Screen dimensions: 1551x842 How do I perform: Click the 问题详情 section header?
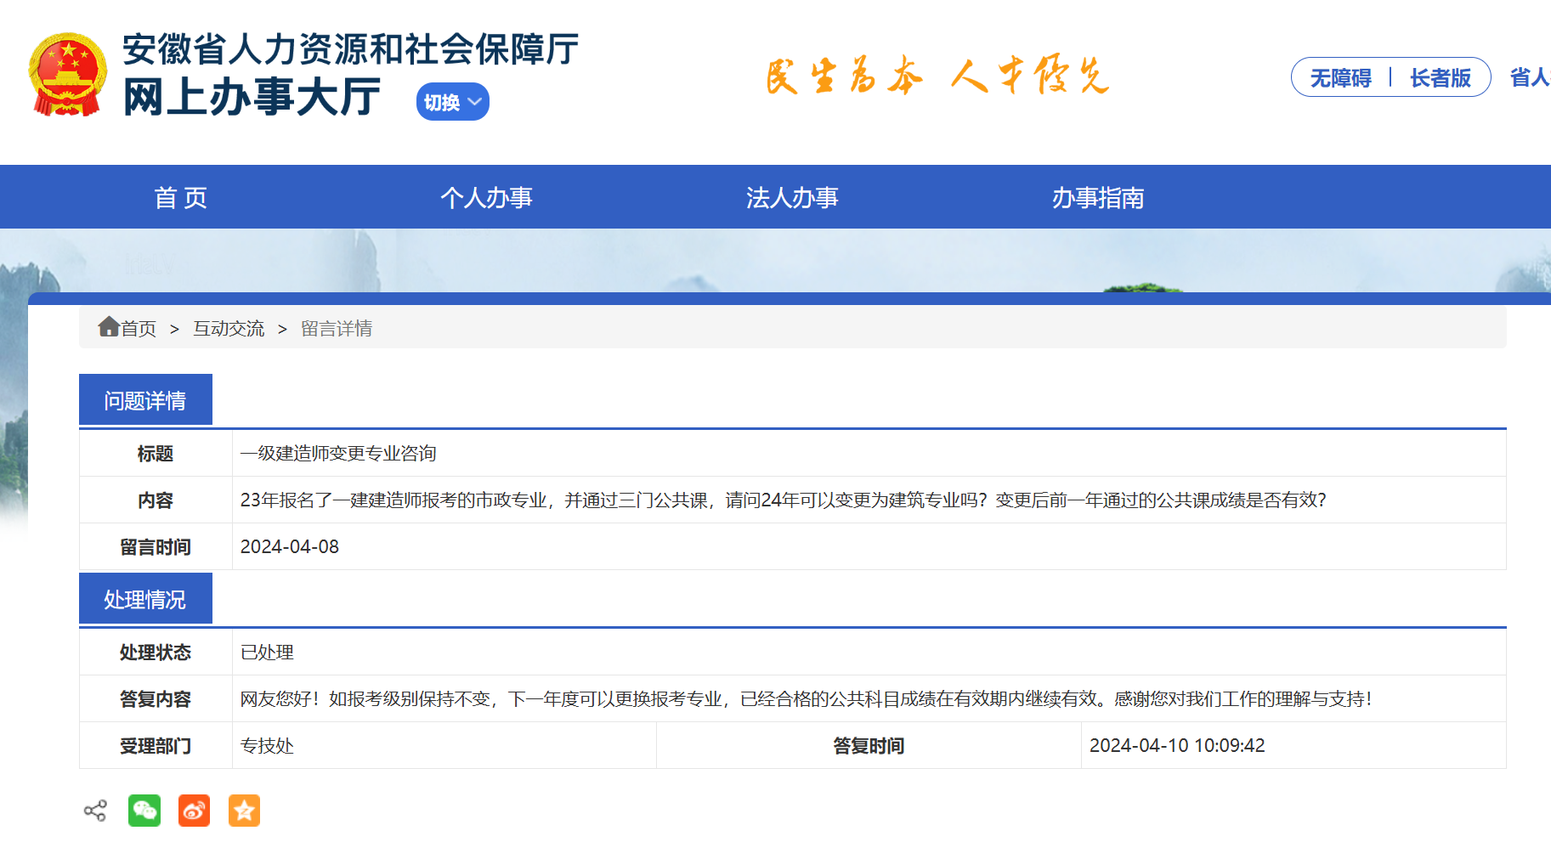pyautogui.click(x=145, y=400)
